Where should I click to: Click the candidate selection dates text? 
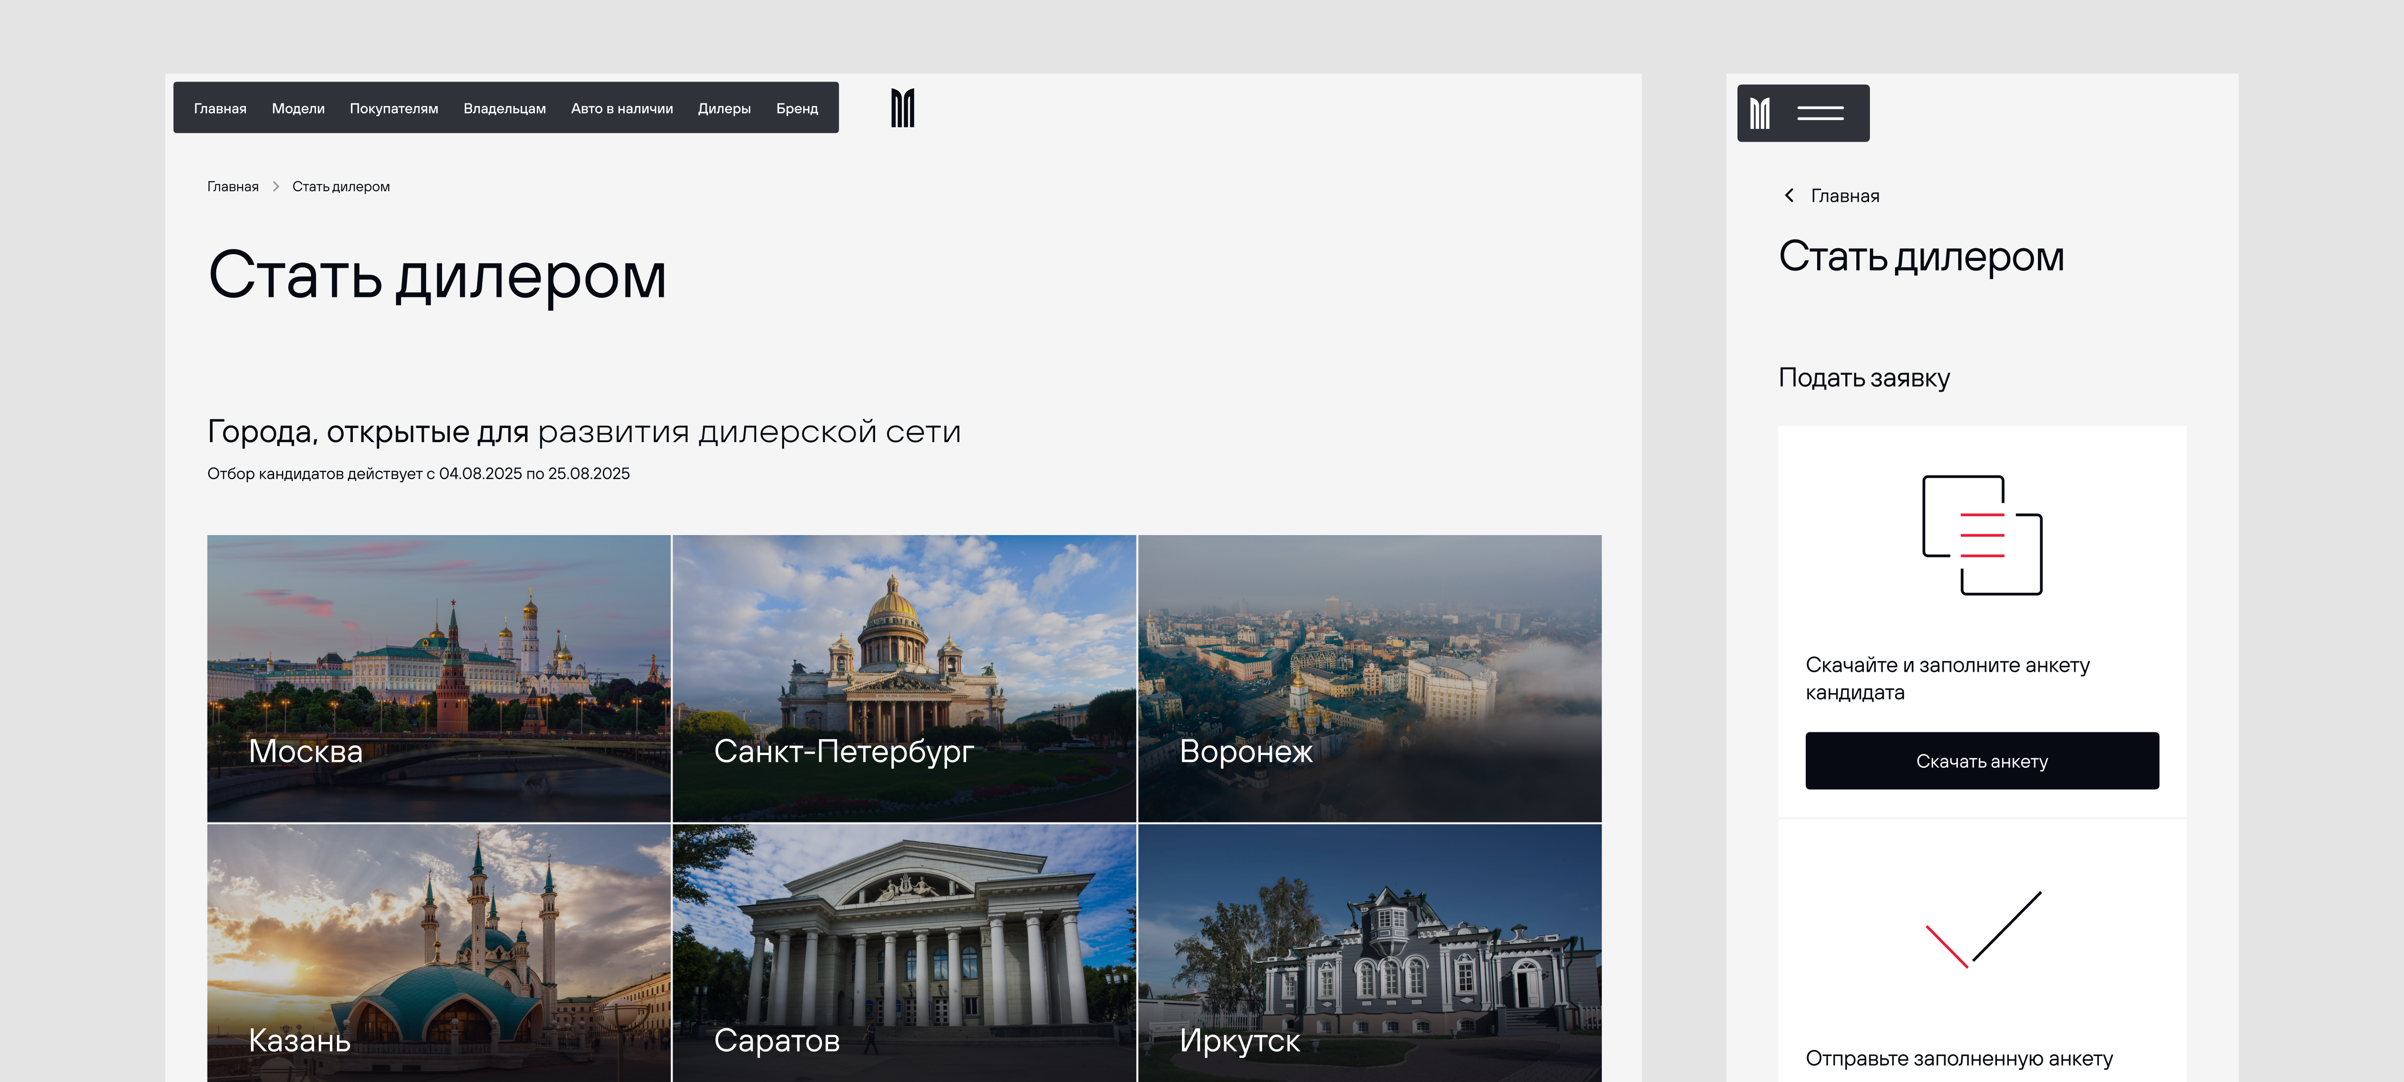(x=418, y=473)
